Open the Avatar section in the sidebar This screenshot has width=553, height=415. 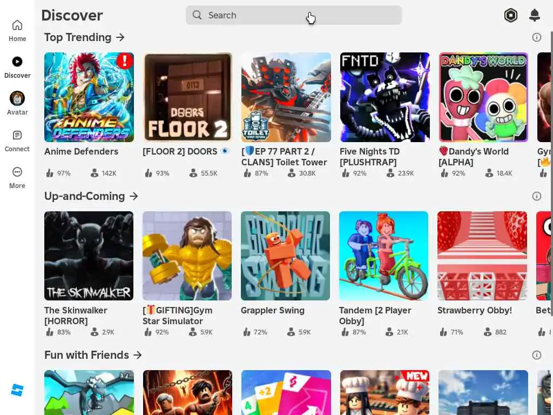click(x=17, y=103)
